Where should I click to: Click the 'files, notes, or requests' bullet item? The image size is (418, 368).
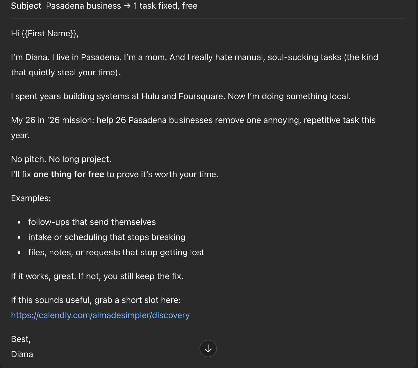click(x=116, y=252)
